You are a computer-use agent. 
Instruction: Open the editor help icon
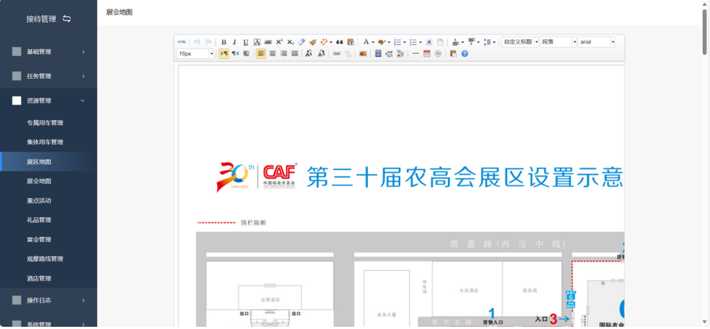click(x=464, y=54)
